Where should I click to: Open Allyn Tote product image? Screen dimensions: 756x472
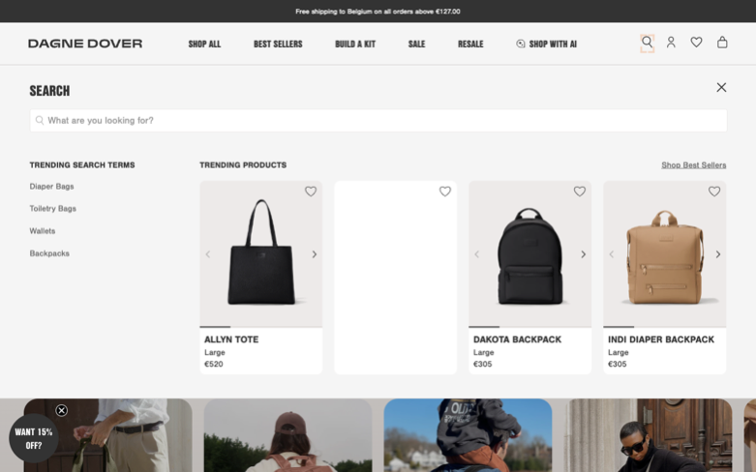point(260,254)
